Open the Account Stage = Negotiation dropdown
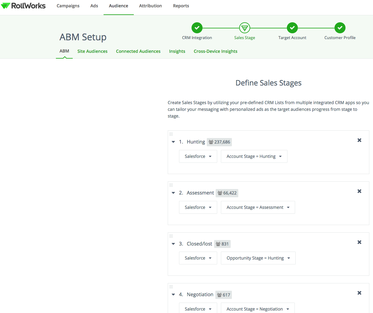 pos(258,309)
